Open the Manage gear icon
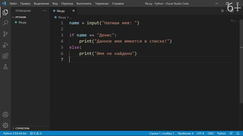Screen dimensions: 243x136 [5, 125]
